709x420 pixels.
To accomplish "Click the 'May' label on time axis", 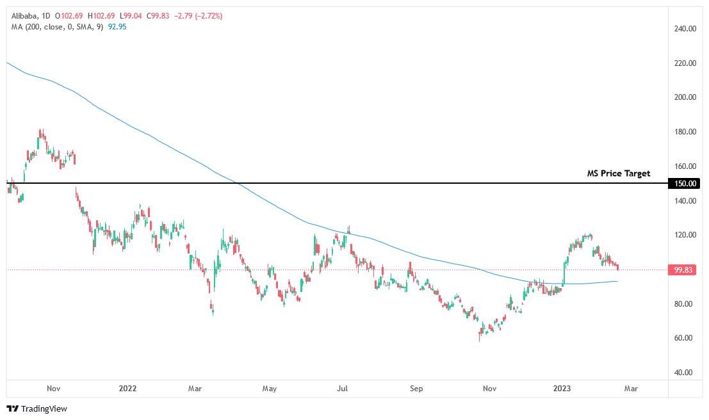I will point(270,389).
